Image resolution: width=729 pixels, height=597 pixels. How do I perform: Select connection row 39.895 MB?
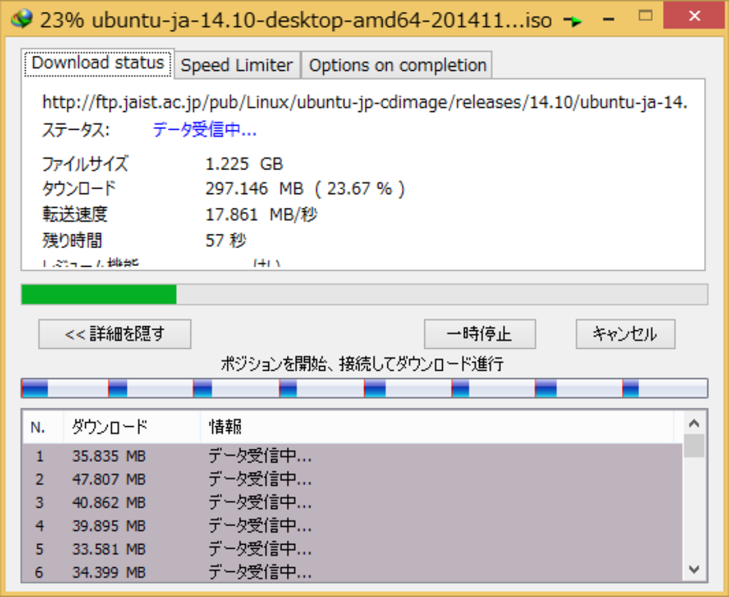point(353,526)
